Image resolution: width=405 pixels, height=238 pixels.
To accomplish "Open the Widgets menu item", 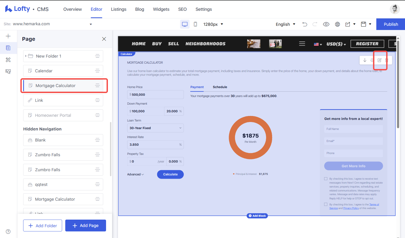I will point(161,9).
